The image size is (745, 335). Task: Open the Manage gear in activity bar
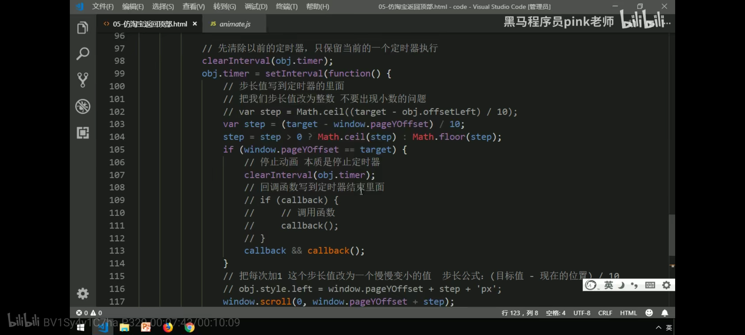coord(83,293)
